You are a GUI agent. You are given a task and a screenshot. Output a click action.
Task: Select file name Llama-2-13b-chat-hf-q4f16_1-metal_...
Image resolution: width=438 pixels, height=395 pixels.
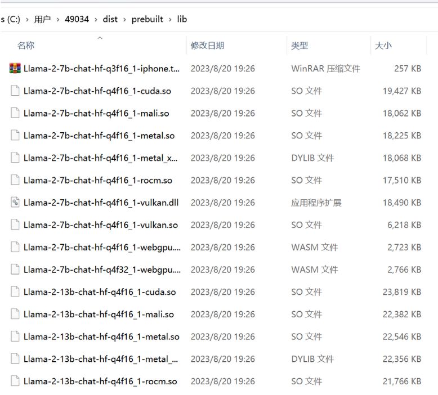pos(101,359)
